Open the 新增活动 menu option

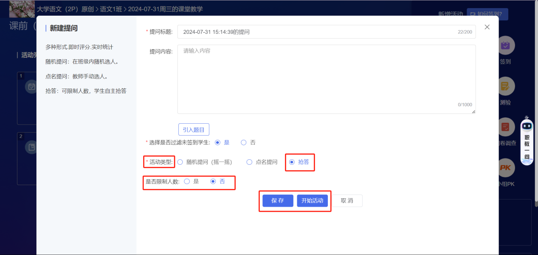(451, 14)
